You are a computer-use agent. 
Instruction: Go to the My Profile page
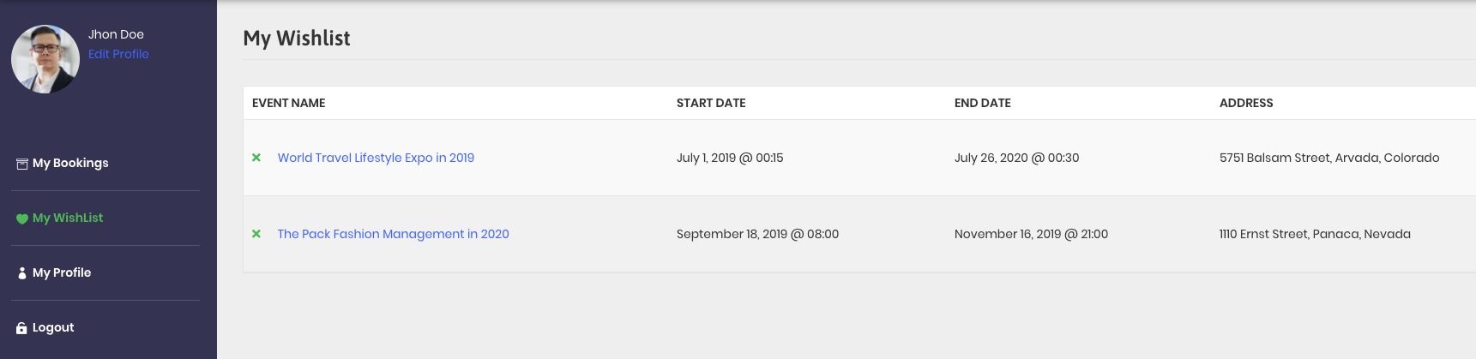pyautogui.click(x=62, y=272)
